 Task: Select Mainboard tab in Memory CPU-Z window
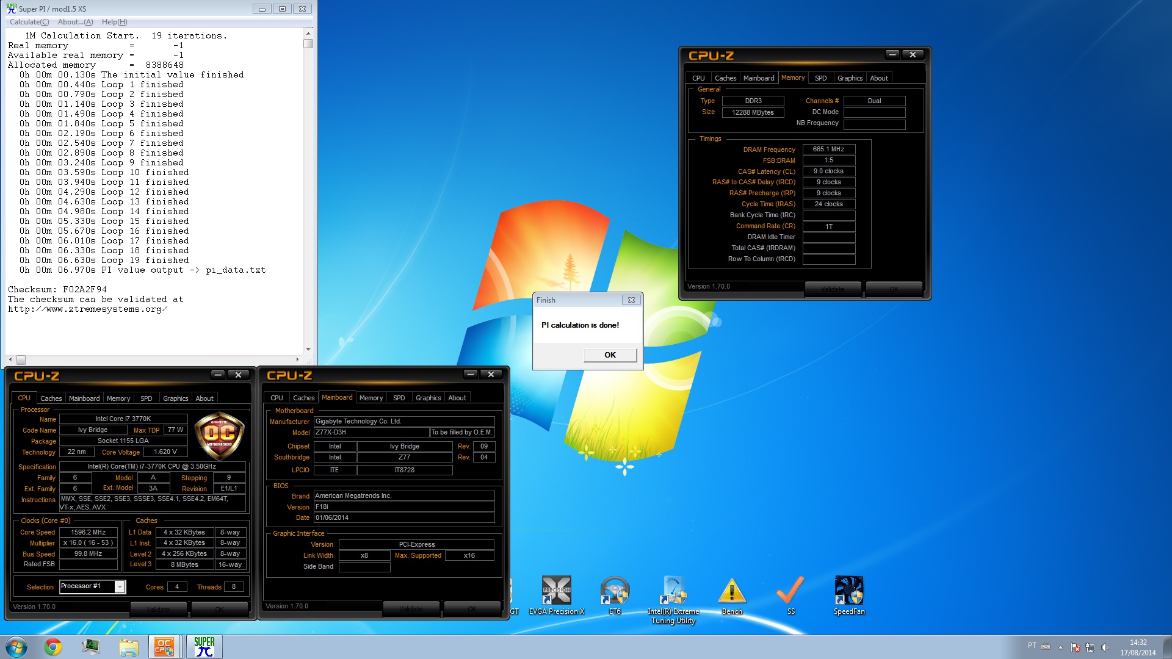point(758,77)
